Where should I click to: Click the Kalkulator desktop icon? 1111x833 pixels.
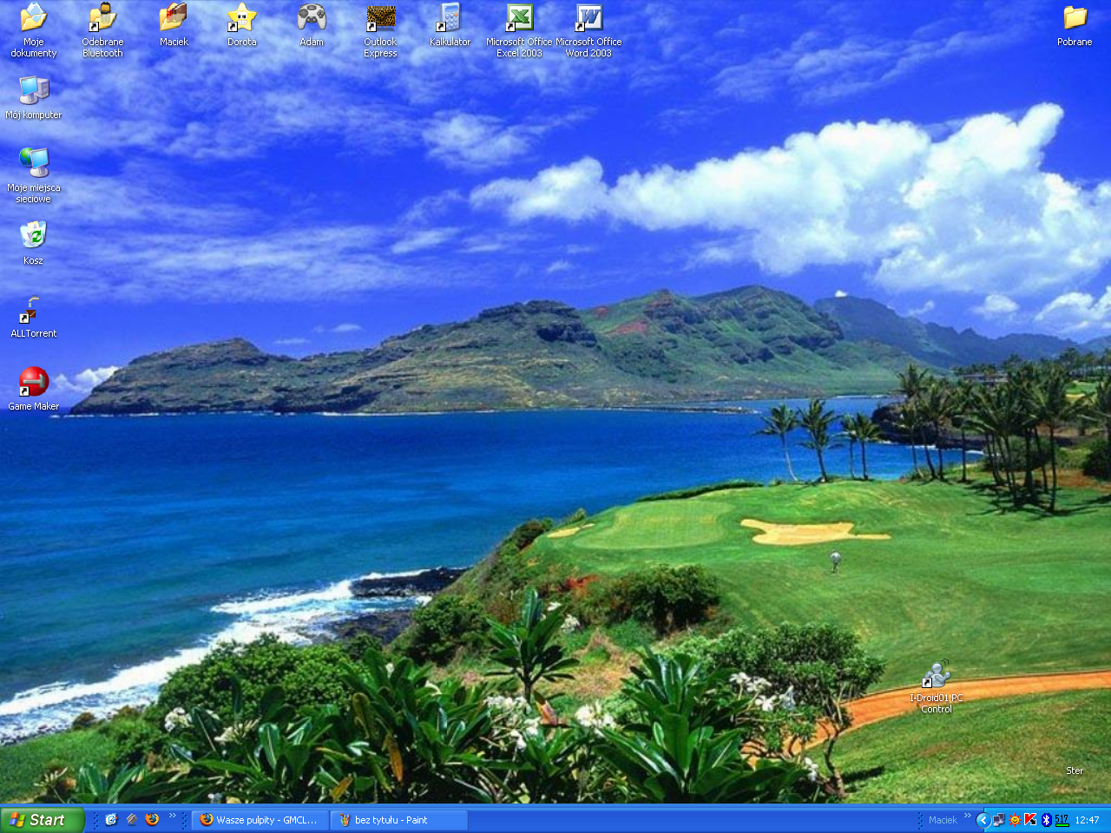tap(450, 18)
